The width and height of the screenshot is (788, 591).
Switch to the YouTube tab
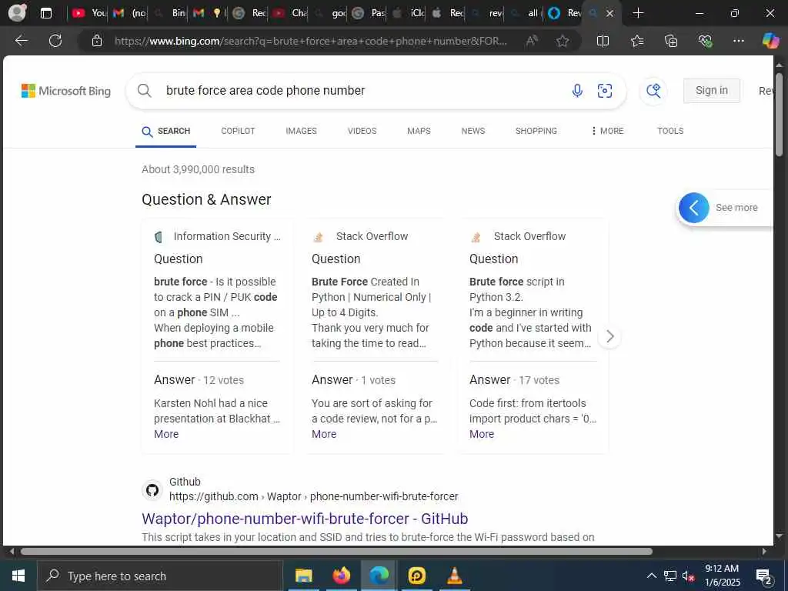(89, 13)
